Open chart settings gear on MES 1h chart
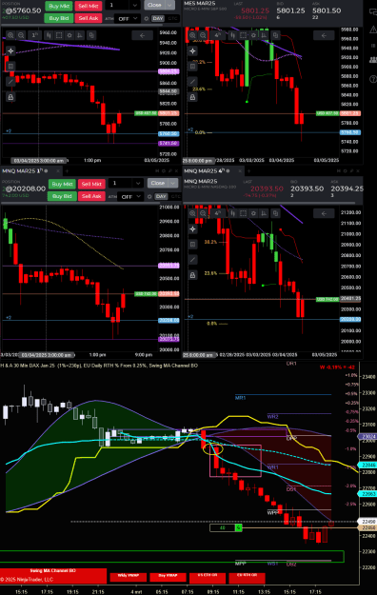 (x=69, y=35)
